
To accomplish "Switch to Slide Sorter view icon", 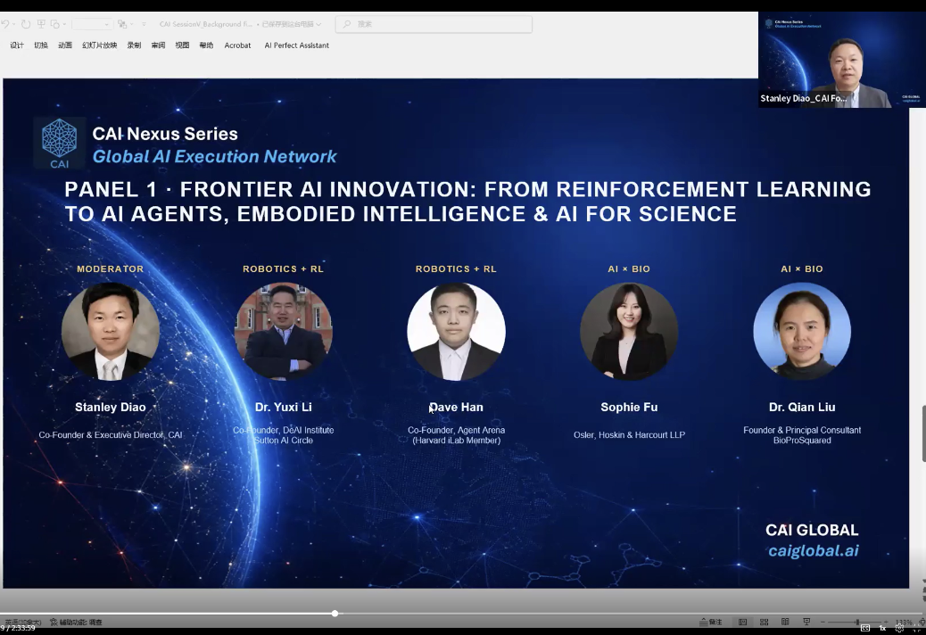I will [765, 622].
